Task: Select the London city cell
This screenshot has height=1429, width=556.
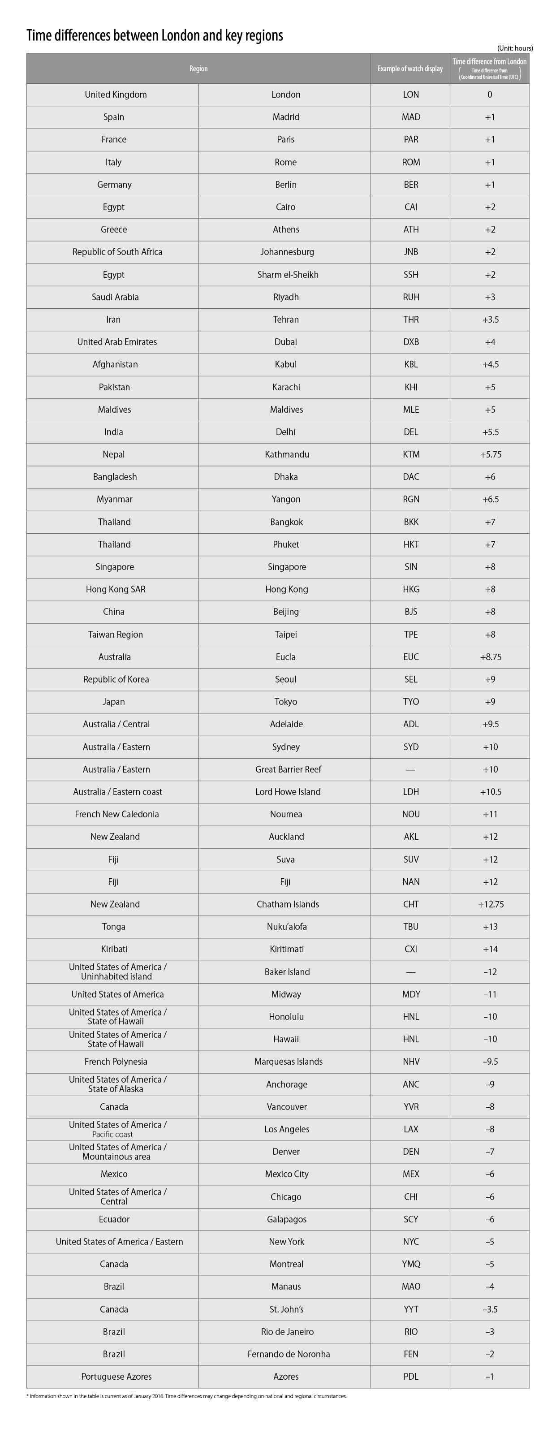Action: 286,95
